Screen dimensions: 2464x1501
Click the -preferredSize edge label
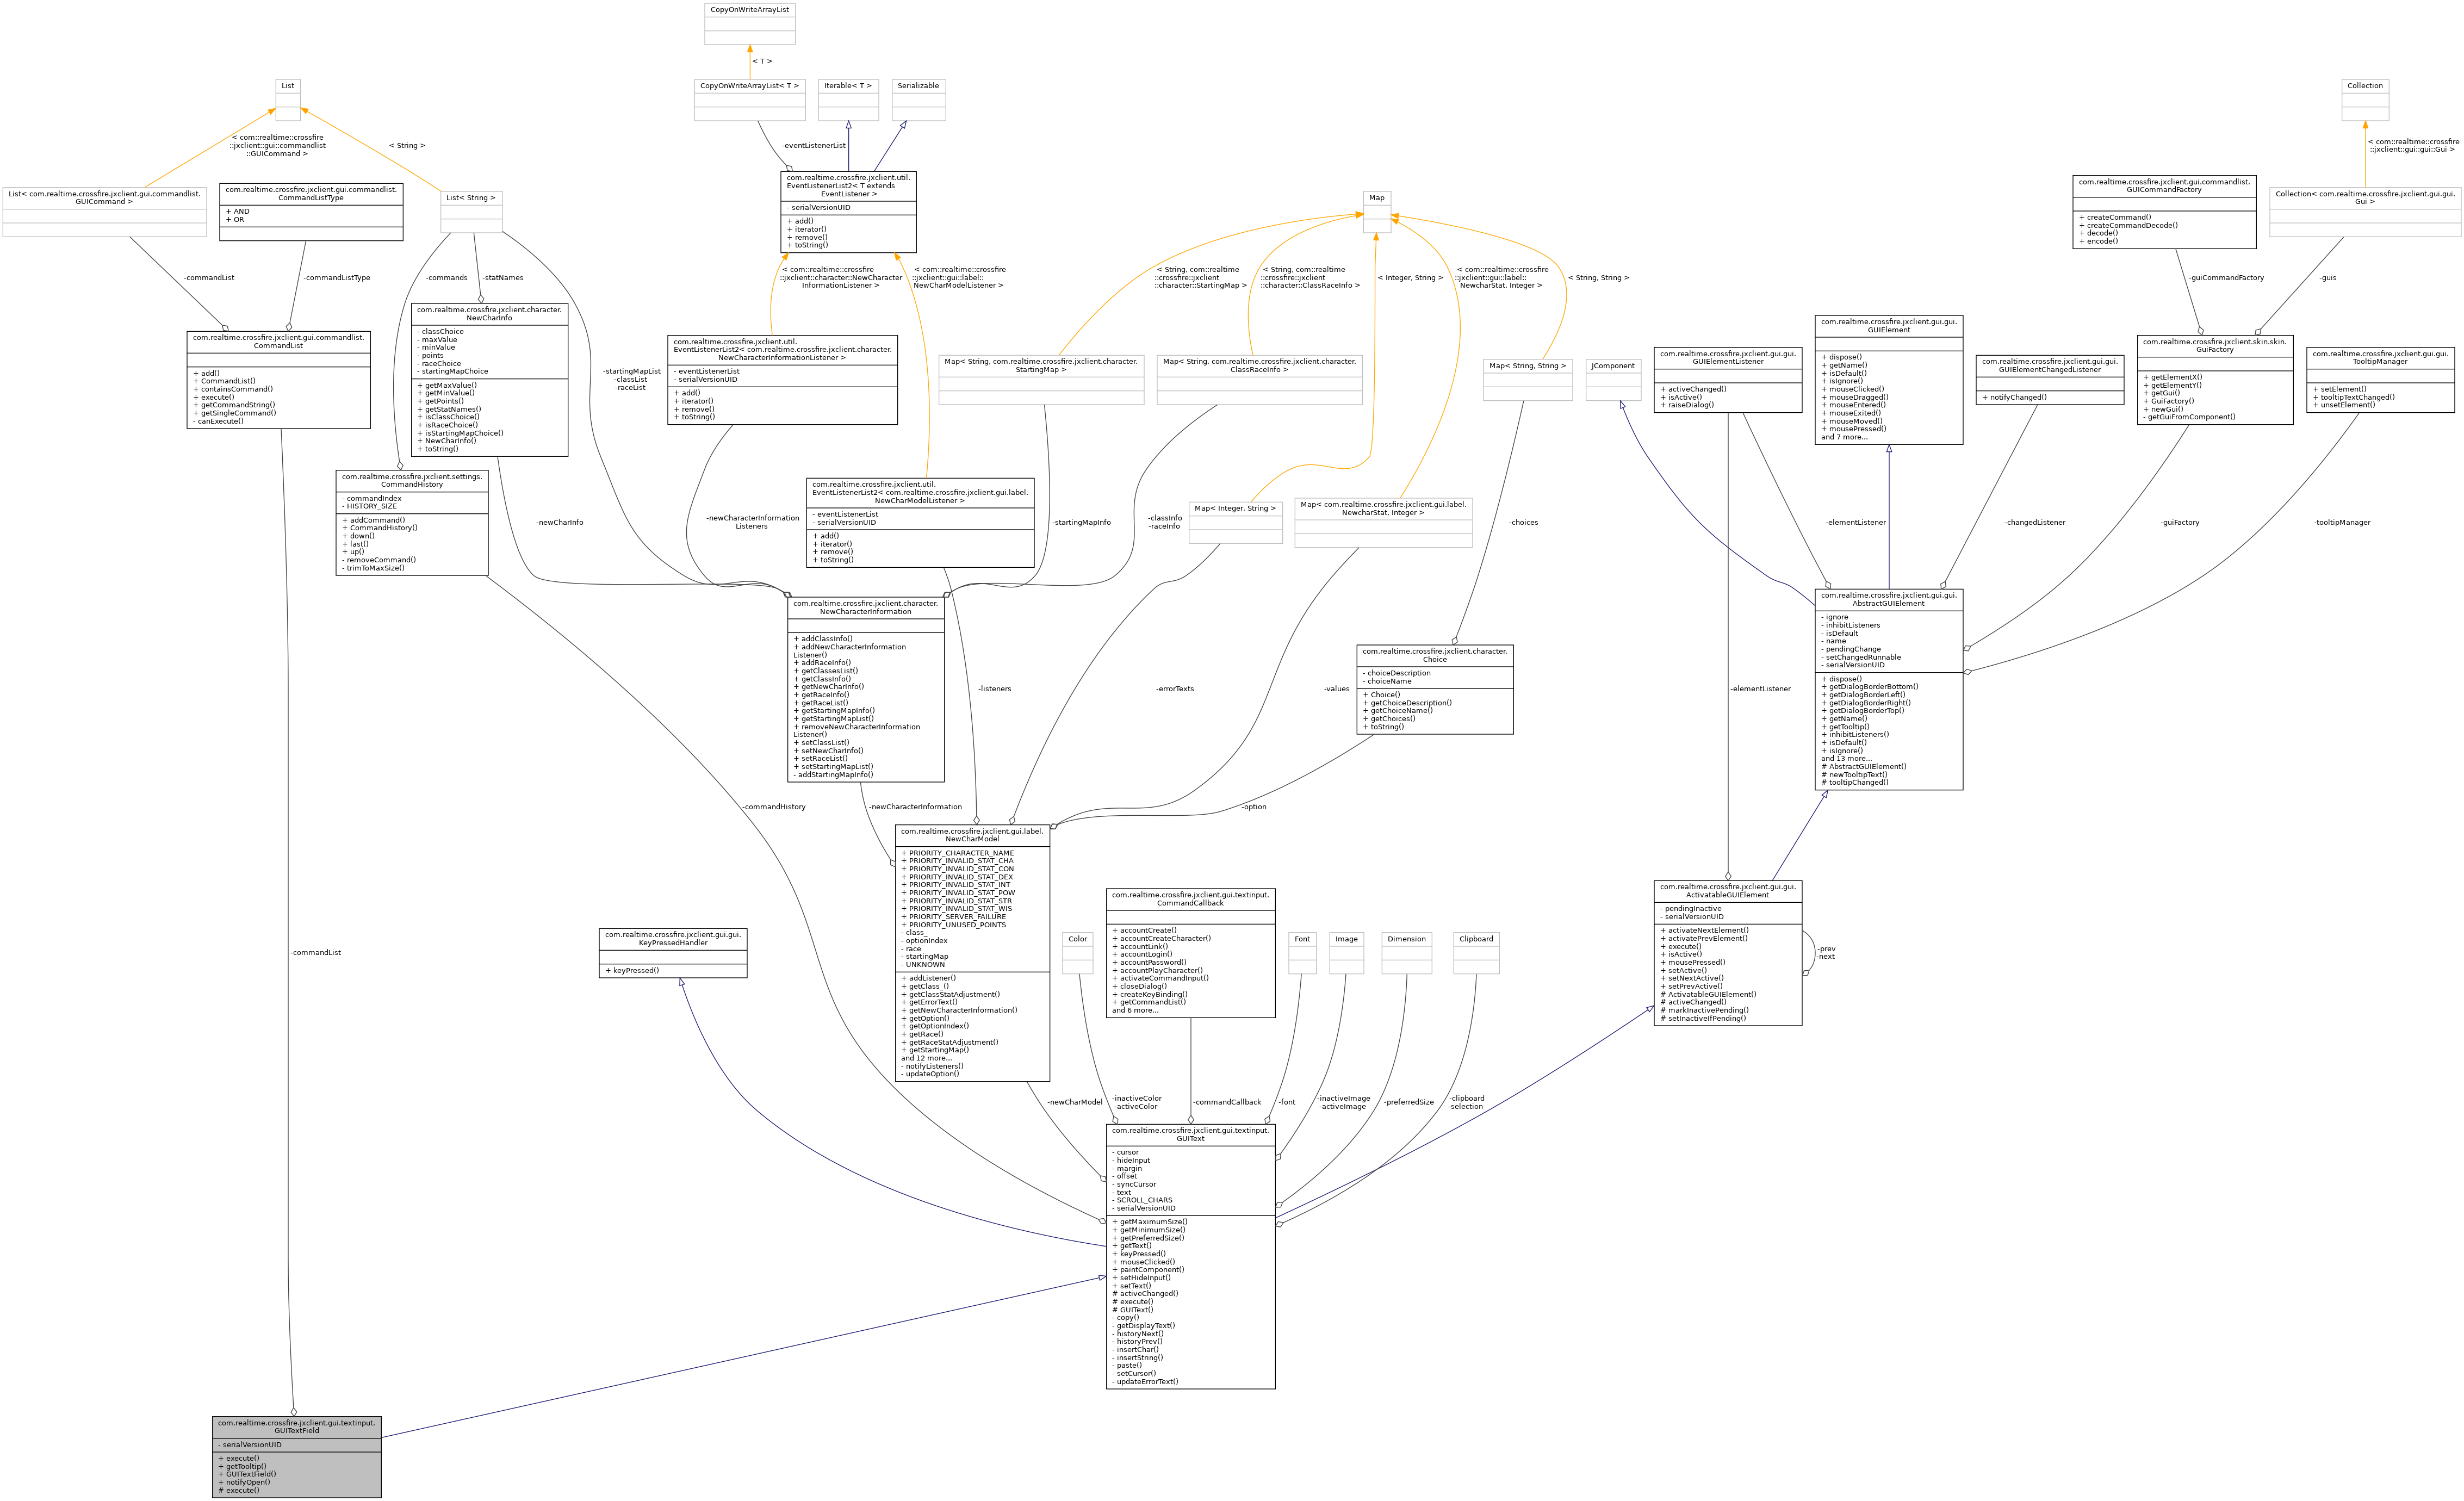(x=1408, y=1102)
